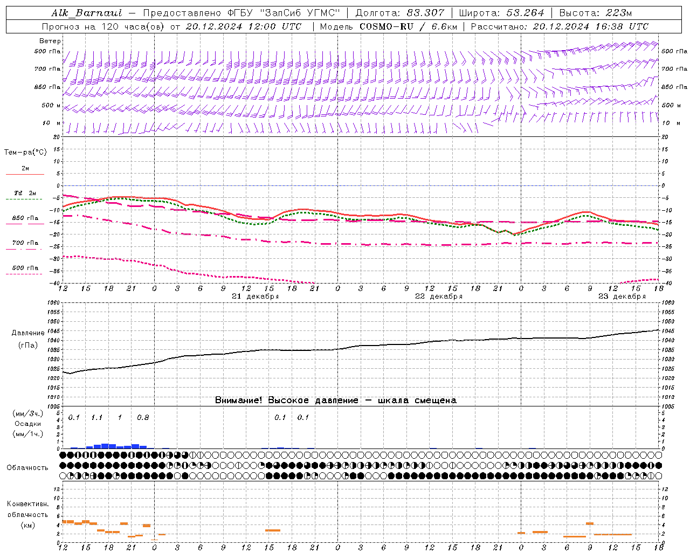Click the tallest blue precipitation bar

click(105, 446)
